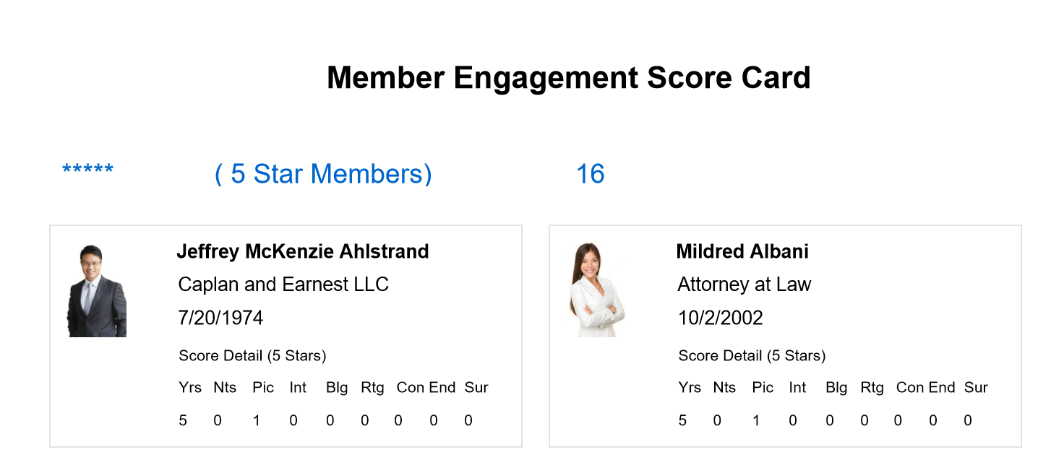Select the Pic value 1 in Mildred's card
This screenshot has width=1064, height=460.
pyautogui.click(x=756, y=420)
